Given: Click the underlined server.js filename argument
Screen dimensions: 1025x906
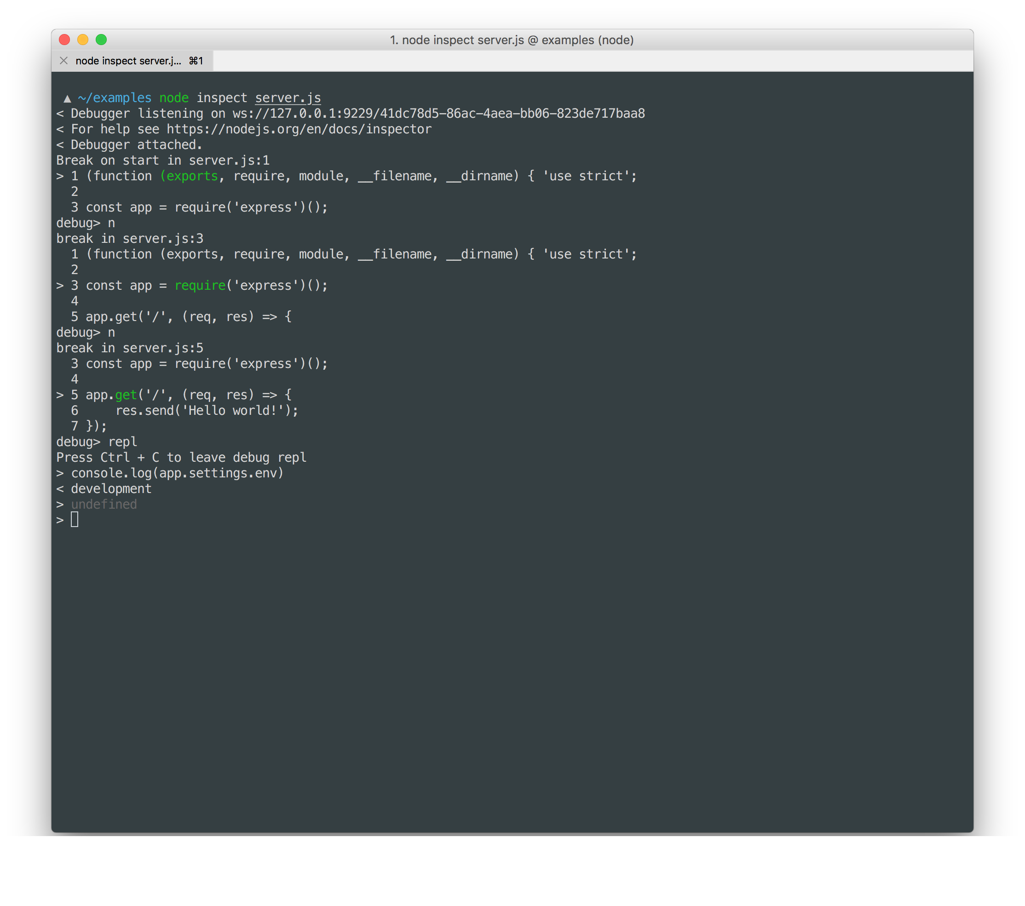Looking at the screenshot, I should [288, 98].
